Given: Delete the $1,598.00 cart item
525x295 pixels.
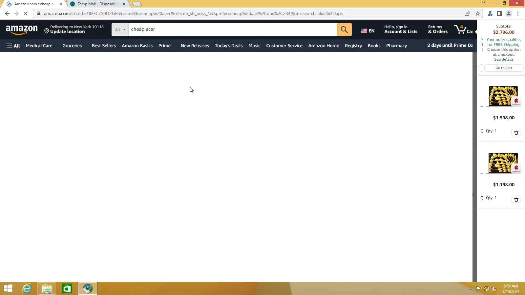Looking at the screenshot, I should click(x=516, y=133).
